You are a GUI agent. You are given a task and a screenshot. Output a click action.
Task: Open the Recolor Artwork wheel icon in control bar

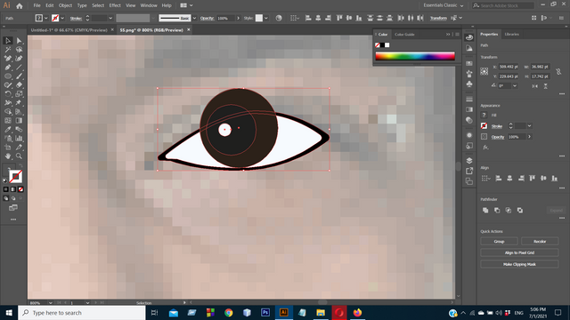[x=279, y=18]
